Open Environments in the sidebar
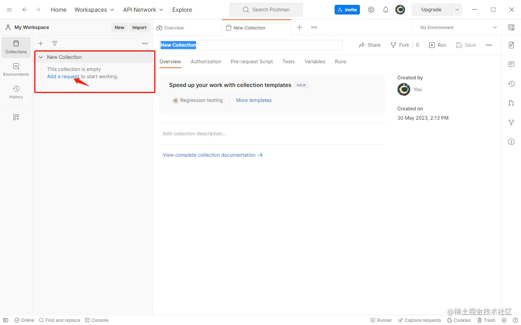 point(16,70)
